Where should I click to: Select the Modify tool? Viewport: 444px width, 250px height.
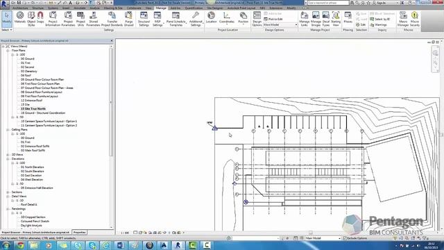point(6,19)
